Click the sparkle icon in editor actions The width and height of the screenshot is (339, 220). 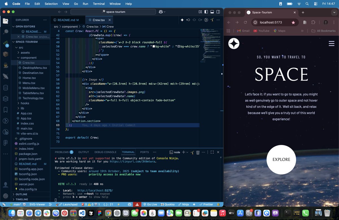[x=182, y=20]
